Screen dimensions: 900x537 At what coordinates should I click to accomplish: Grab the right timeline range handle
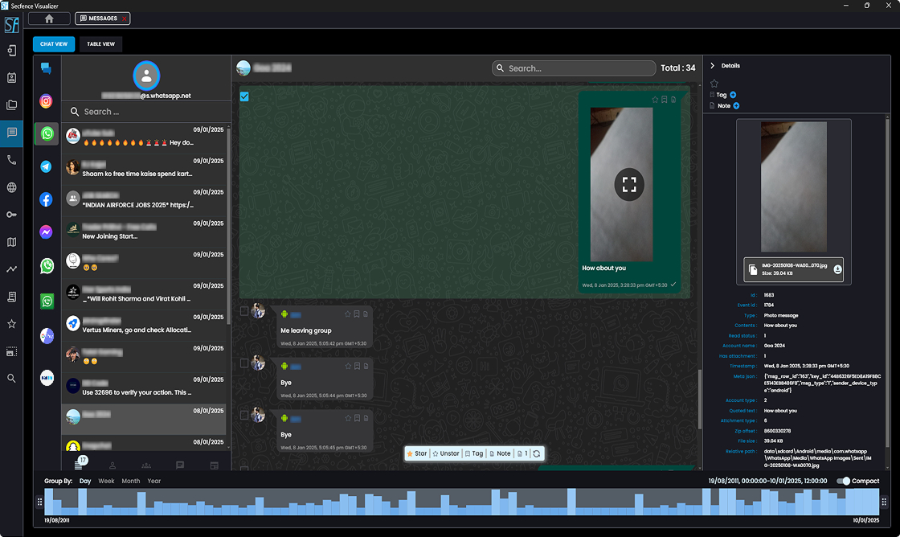884,502
